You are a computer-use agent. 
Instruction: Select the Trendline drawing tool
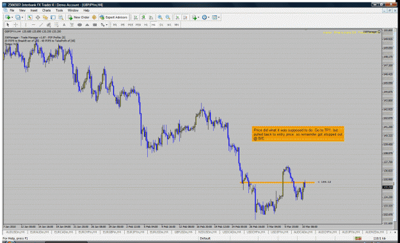point(41,25)
